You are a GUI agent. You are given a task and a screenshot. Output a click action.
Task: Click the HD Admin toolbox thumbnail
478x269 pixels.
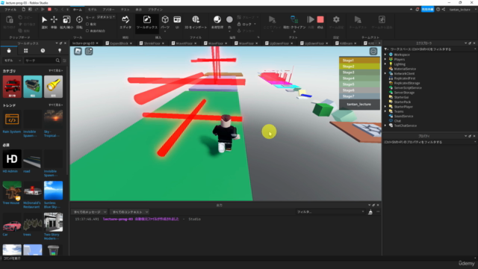point(12,159)
